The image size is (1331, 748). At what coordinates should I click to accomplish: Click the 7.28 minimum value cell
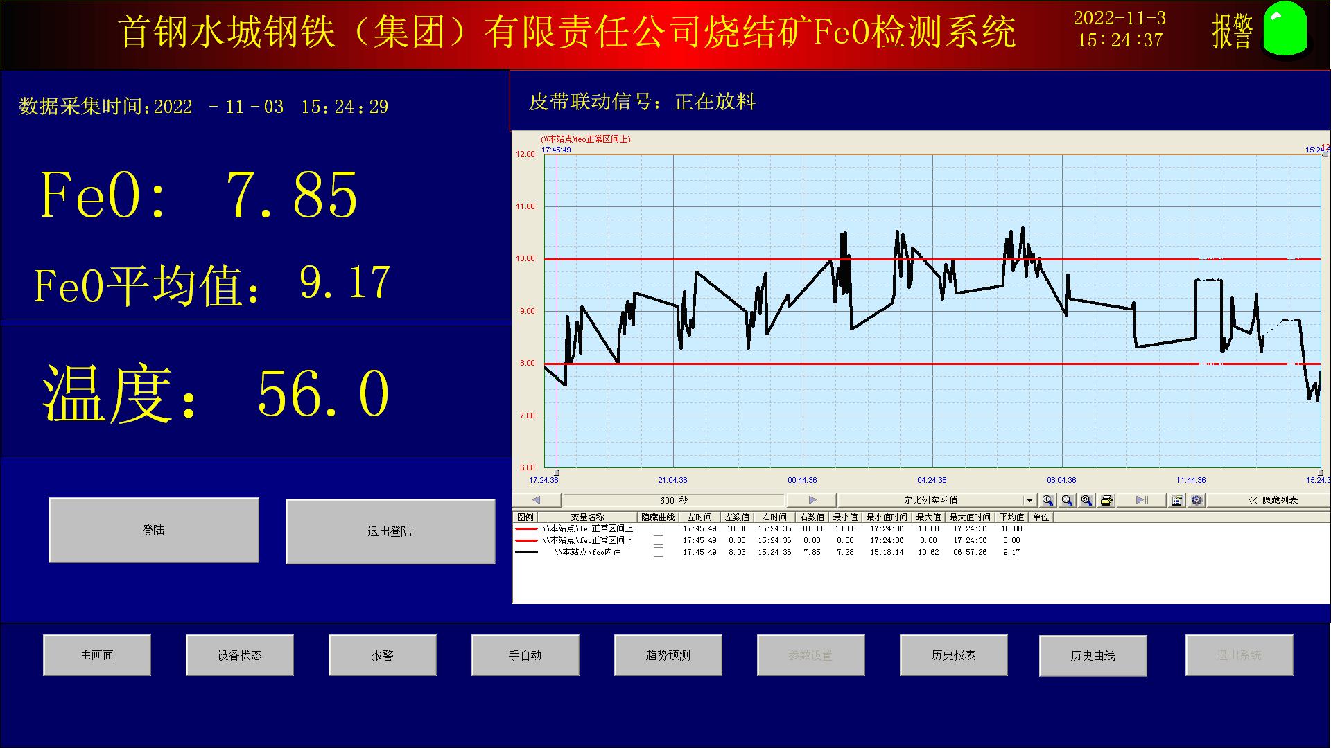845,552
